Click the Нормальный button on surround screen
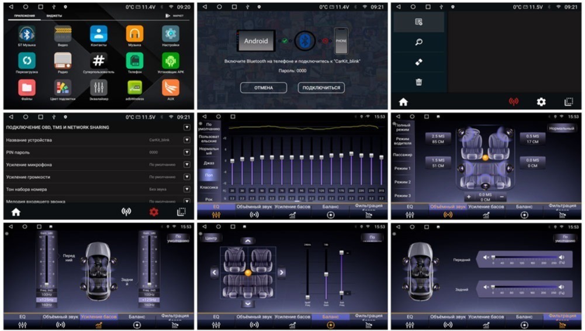Screen dimensions: 585x331 562,128
